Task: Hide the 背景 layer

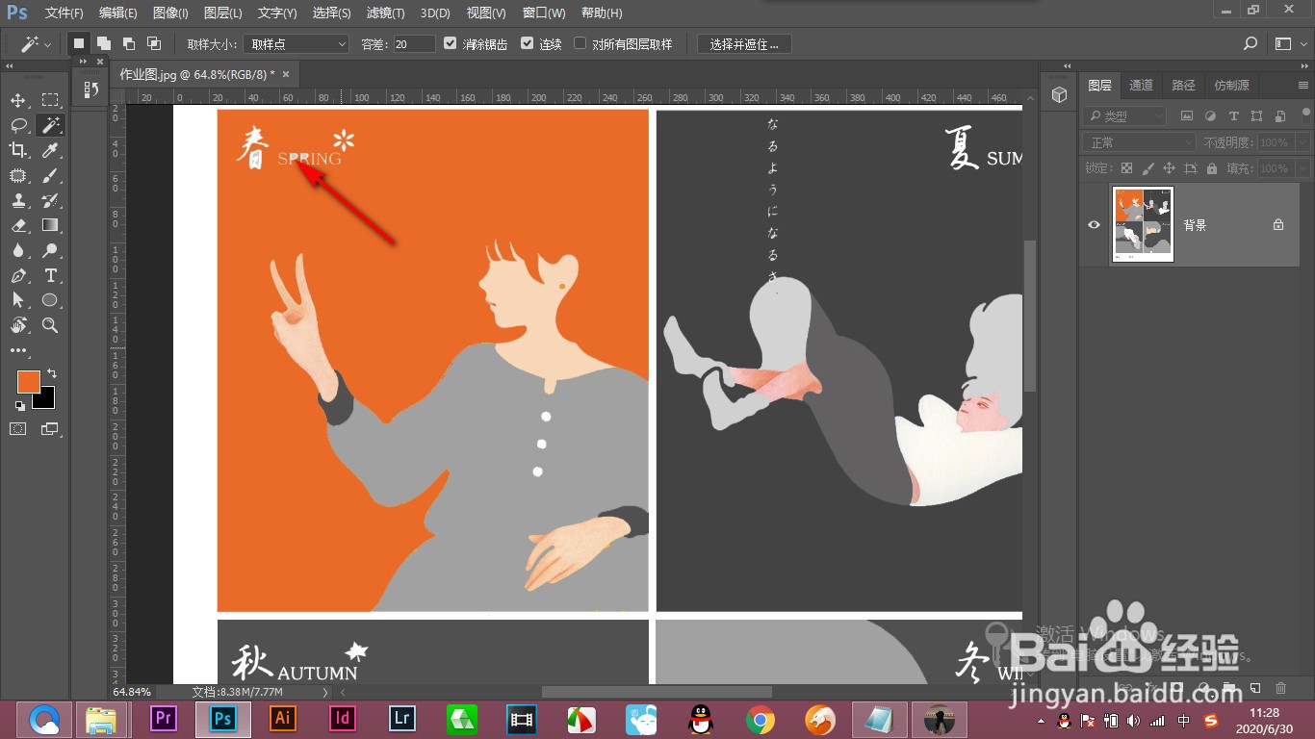Action: click(x=1094, y=224)
